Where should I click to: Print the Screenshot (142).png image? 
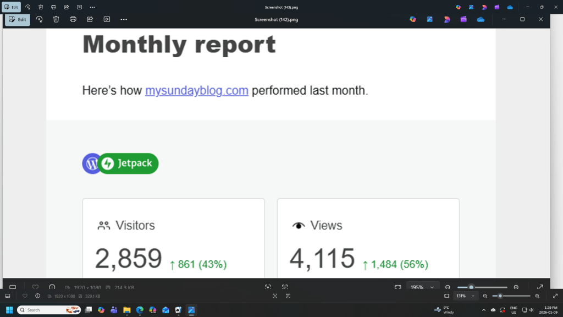[x=73, y=19]
